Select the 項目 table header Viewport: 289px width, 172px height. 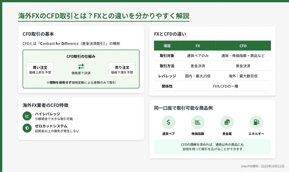pos(167,46)
